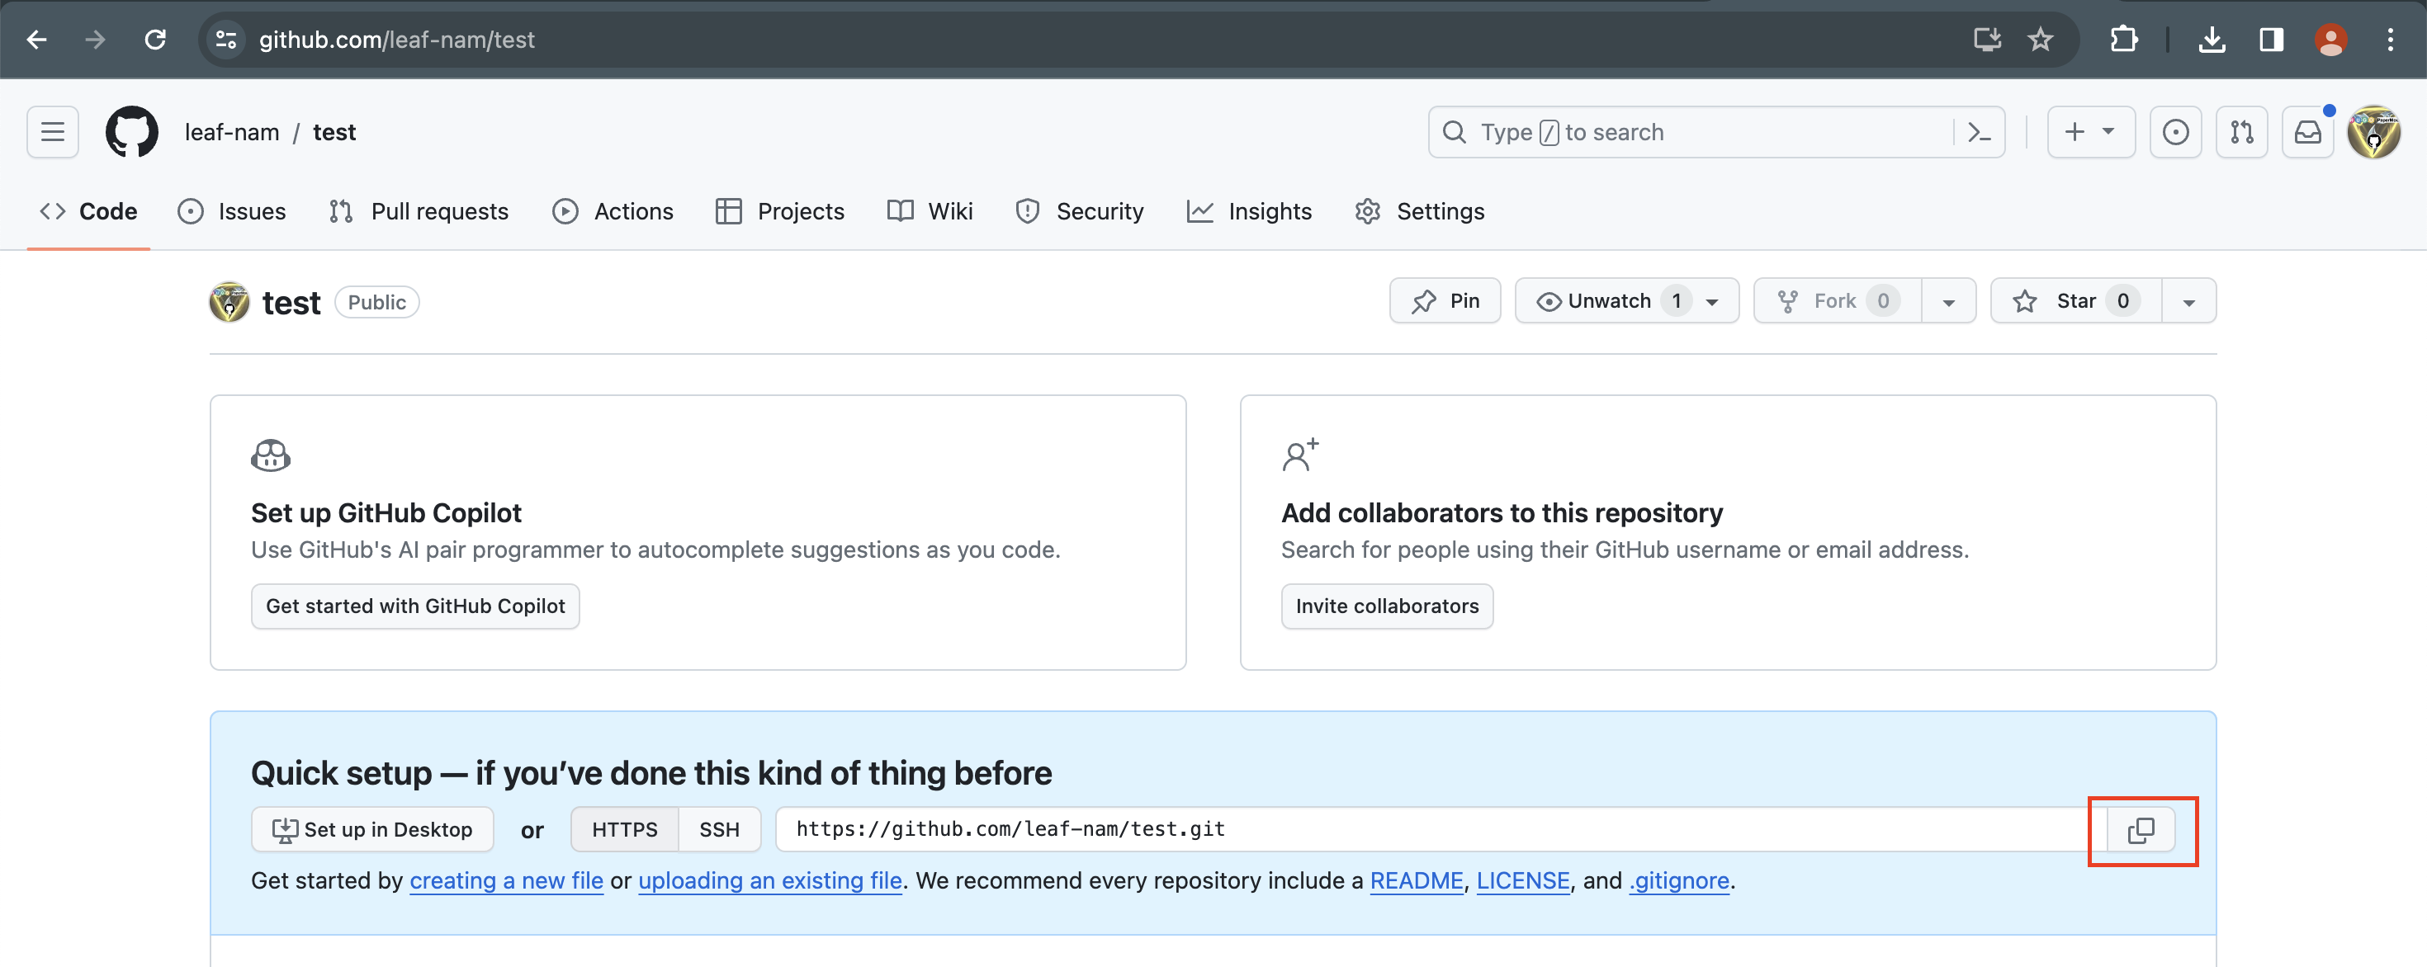Open the GitHub hamburger navigation menu
Viewport: 2427px width, 967px height.
click(53, 132)
